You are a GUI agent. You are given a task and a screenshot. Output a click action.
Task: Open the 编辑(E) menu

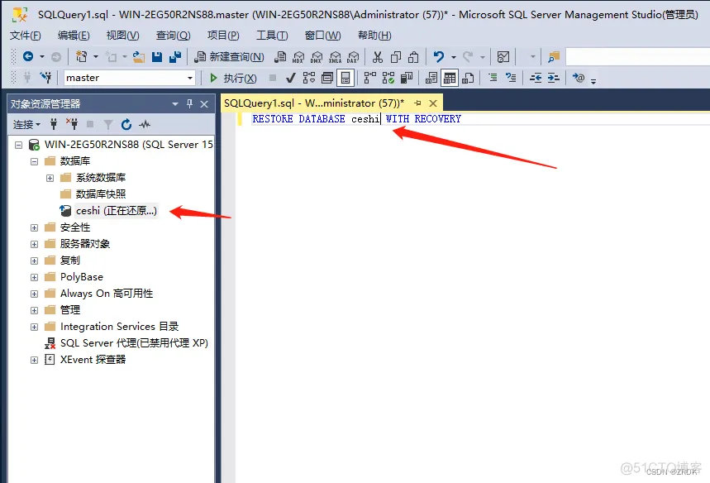click(x=74, y=36)
